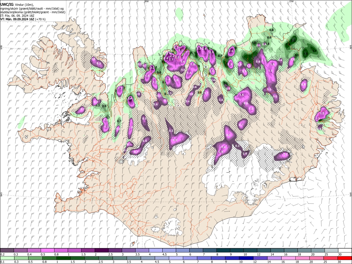The width and height of the screenshot is (352, 264).
Task: Select the bold "VT: Mán. 09.09.2024 16Z" text
Action: (17, 19)
